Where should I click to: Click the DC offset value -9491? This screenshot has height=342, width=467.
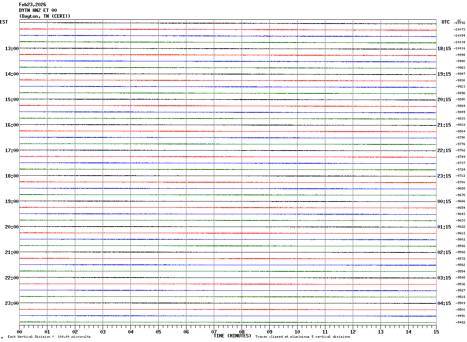pos(460,316)
